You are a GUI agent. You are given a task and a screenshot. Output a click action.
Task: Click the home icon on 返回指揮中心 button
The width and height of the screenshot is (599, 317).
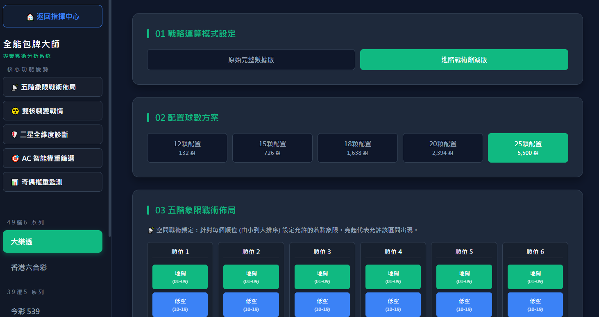point(30,16)
